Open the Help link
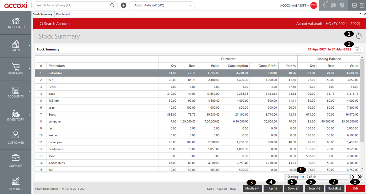The height and width of the screenshot is (194, 366). tap(233, 189)
